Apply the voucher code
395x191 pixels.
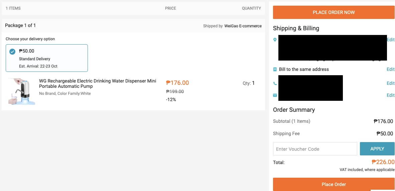[377, 149]
